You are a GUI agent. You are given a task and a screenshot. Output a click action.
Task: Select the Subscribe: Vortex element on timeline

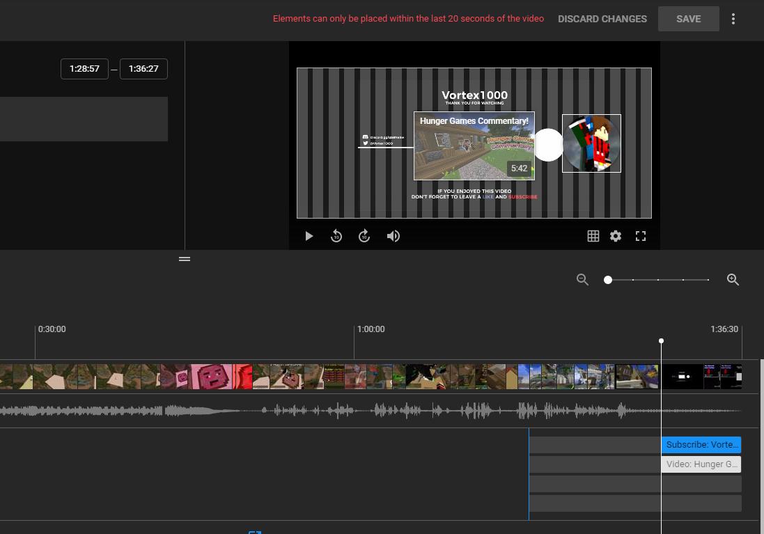[x=701, y=445]
